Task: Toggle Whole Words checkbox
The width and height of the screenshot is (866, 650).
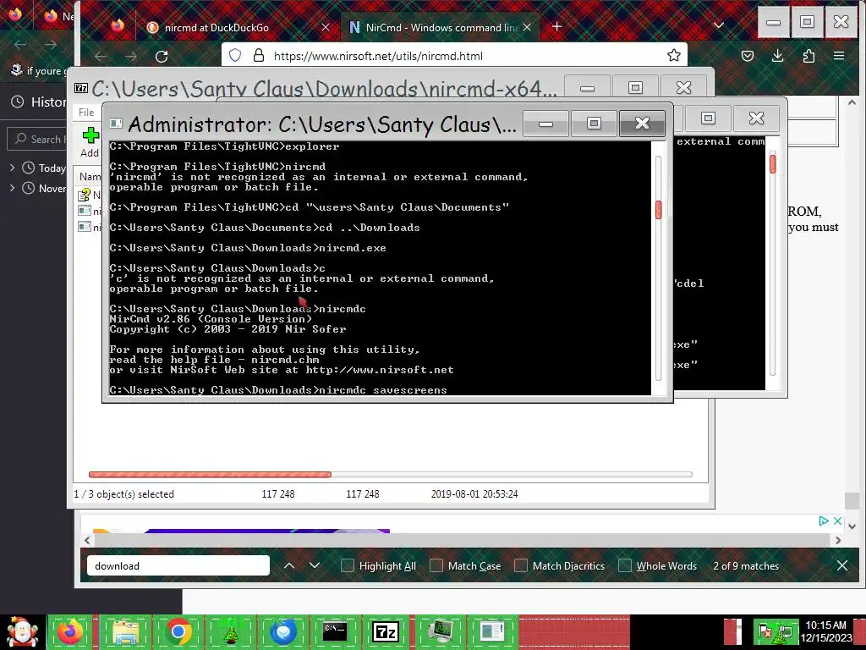Action: 625,565
